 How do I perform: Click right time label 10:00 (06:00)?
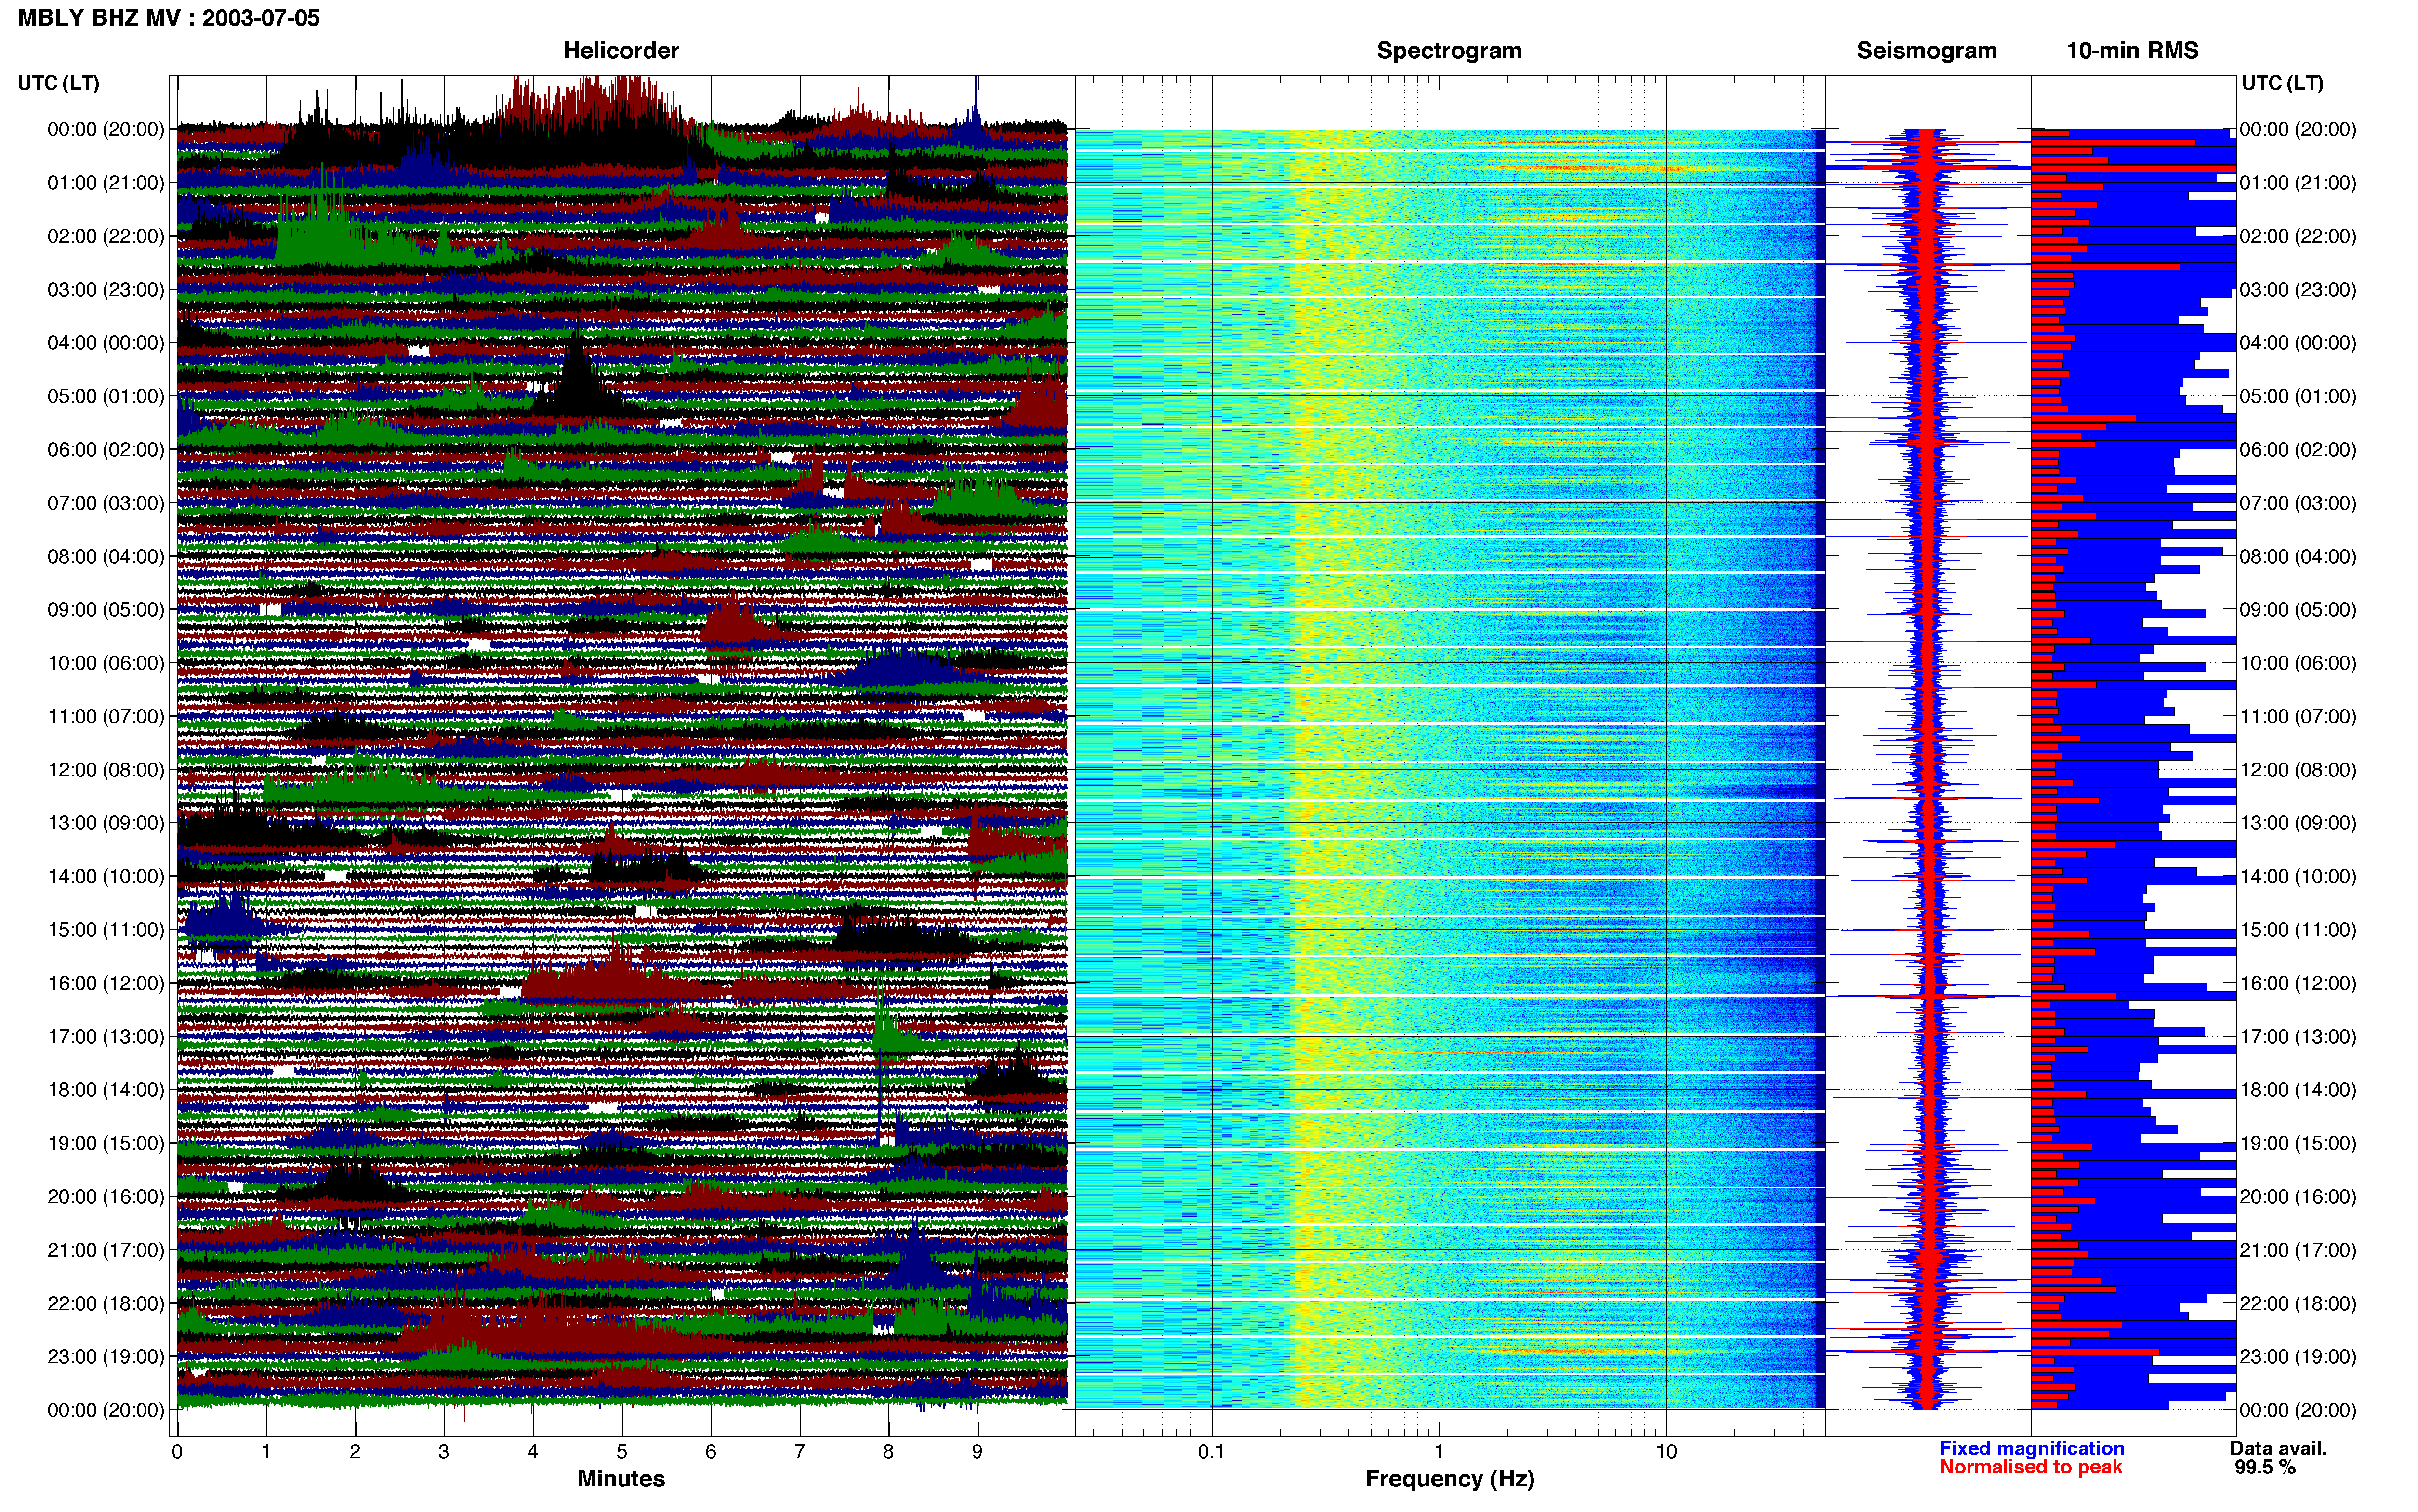click(x=2298, y=663)
